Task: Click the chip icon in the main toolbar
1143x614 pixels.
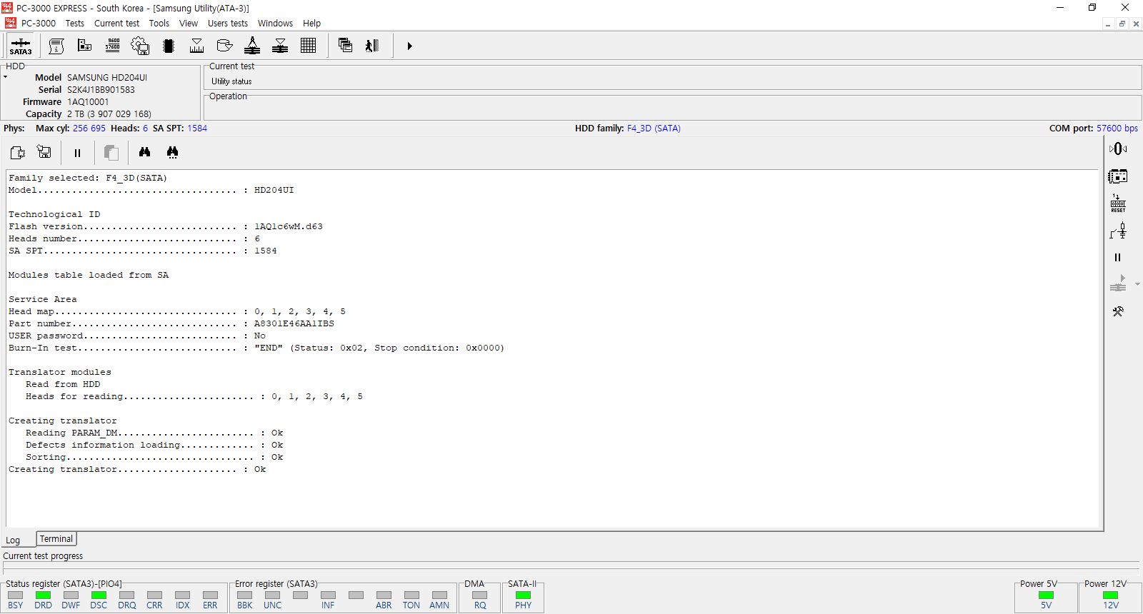Action: [x=169, y=46]
